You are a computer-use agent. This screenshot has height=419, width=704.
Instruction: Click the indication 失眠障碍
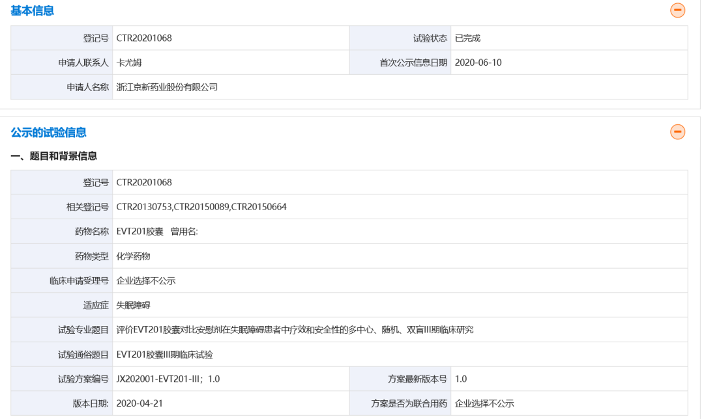click(x=134, y=305)
